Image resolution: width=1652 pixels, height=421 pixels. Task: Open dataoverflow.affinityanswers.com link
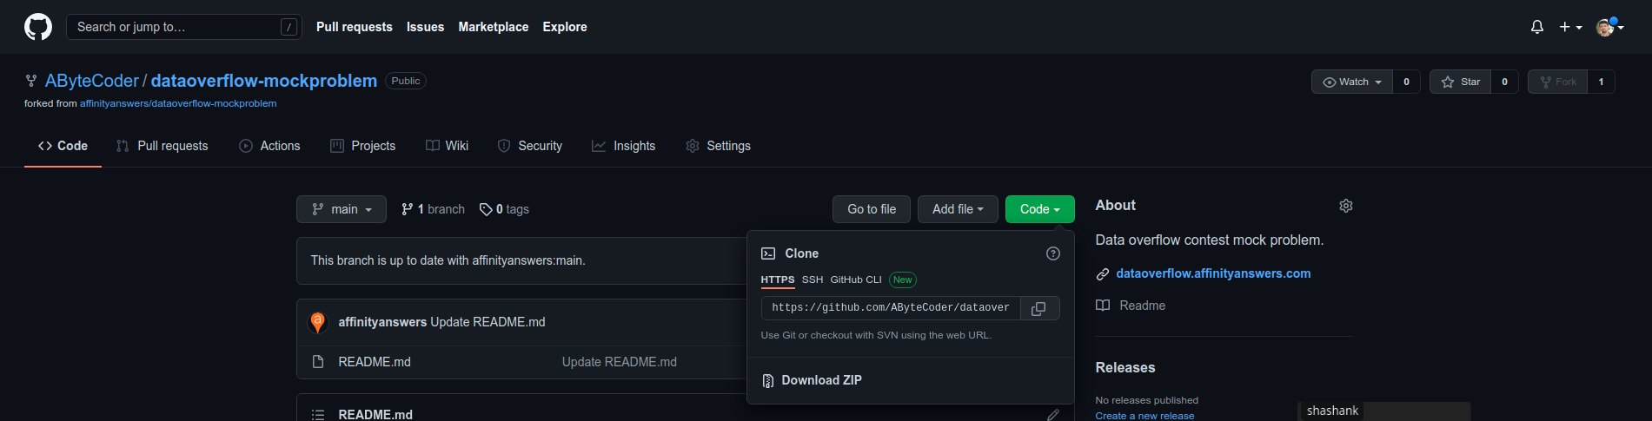click(x=1213, y=273)
